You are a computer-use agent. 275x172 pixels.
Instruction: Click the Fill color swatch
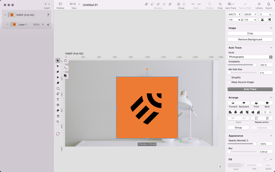click(234, 165)
